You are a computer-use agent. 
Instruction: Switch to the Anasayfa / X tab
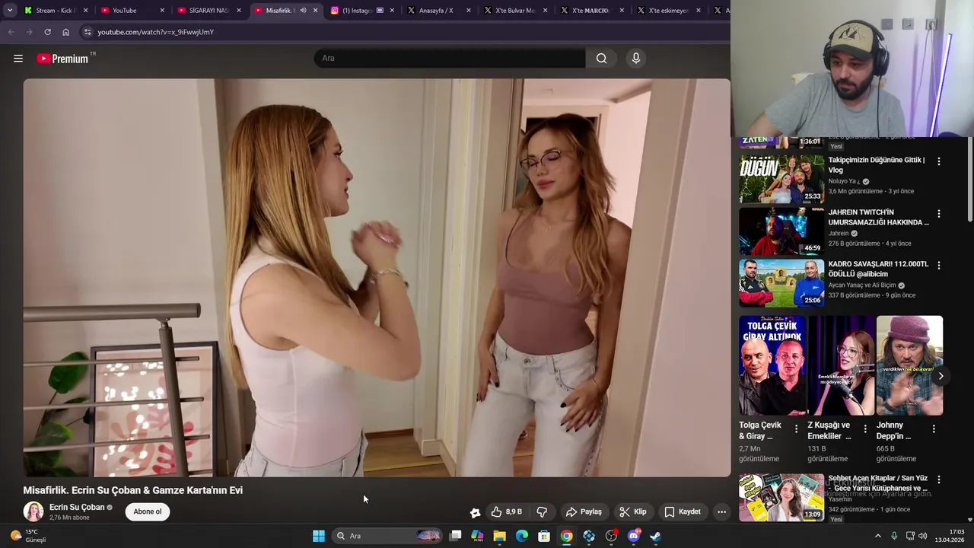[x=438, y=11]
